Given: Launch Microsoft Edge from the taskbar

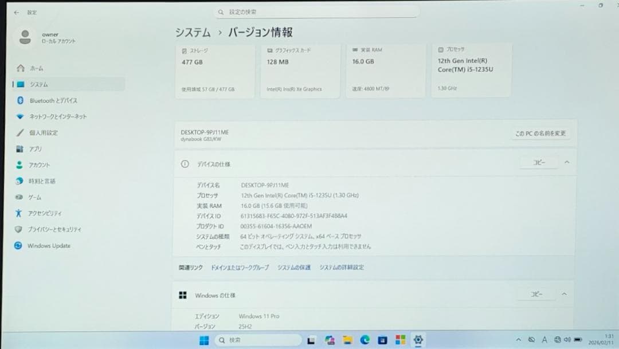Looking at the screenshot, I should 365,340.
